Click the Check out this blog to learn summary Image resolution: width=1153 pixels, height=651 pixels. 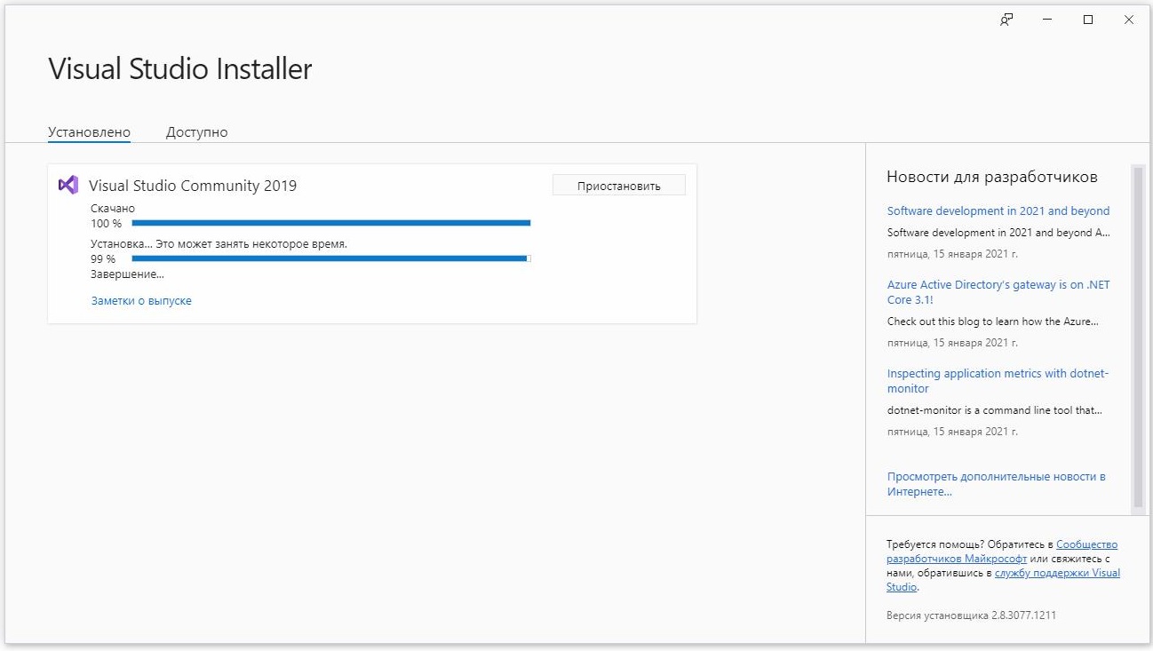[993, 322]
